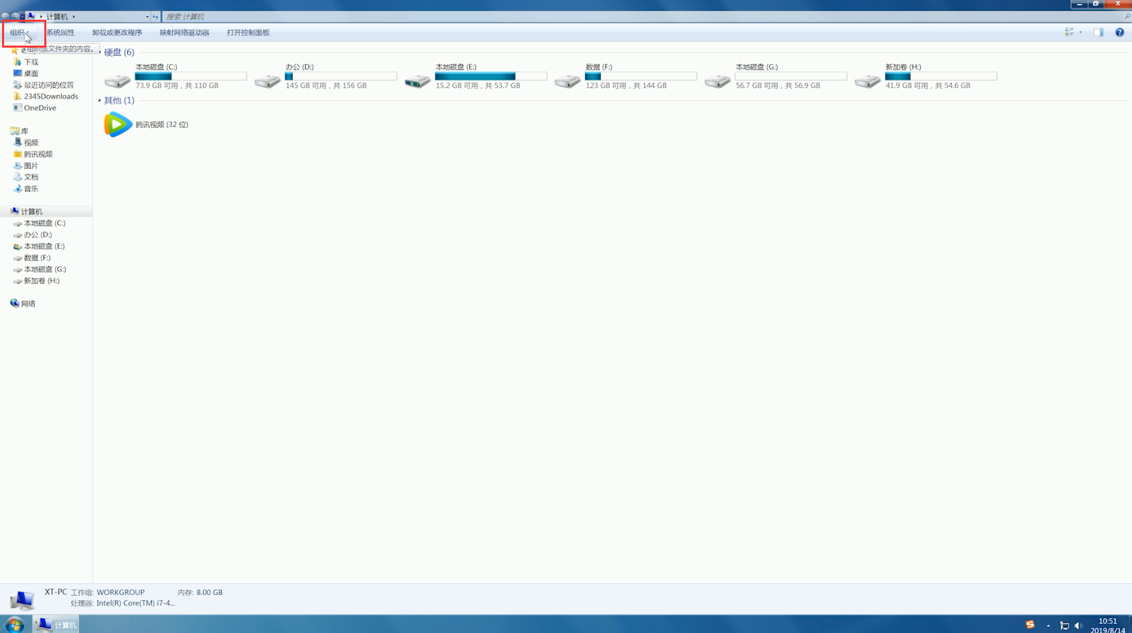Open the Windows Start orb
This screenshot has width=1132, height=633.
pyautogui.click(x=14, y=624)
